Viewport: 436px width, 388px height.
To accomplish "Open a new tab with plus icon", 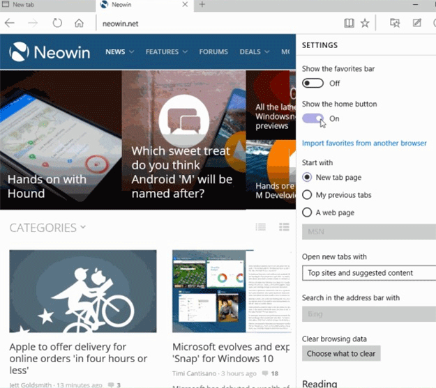I will click(x=202, y=5).
